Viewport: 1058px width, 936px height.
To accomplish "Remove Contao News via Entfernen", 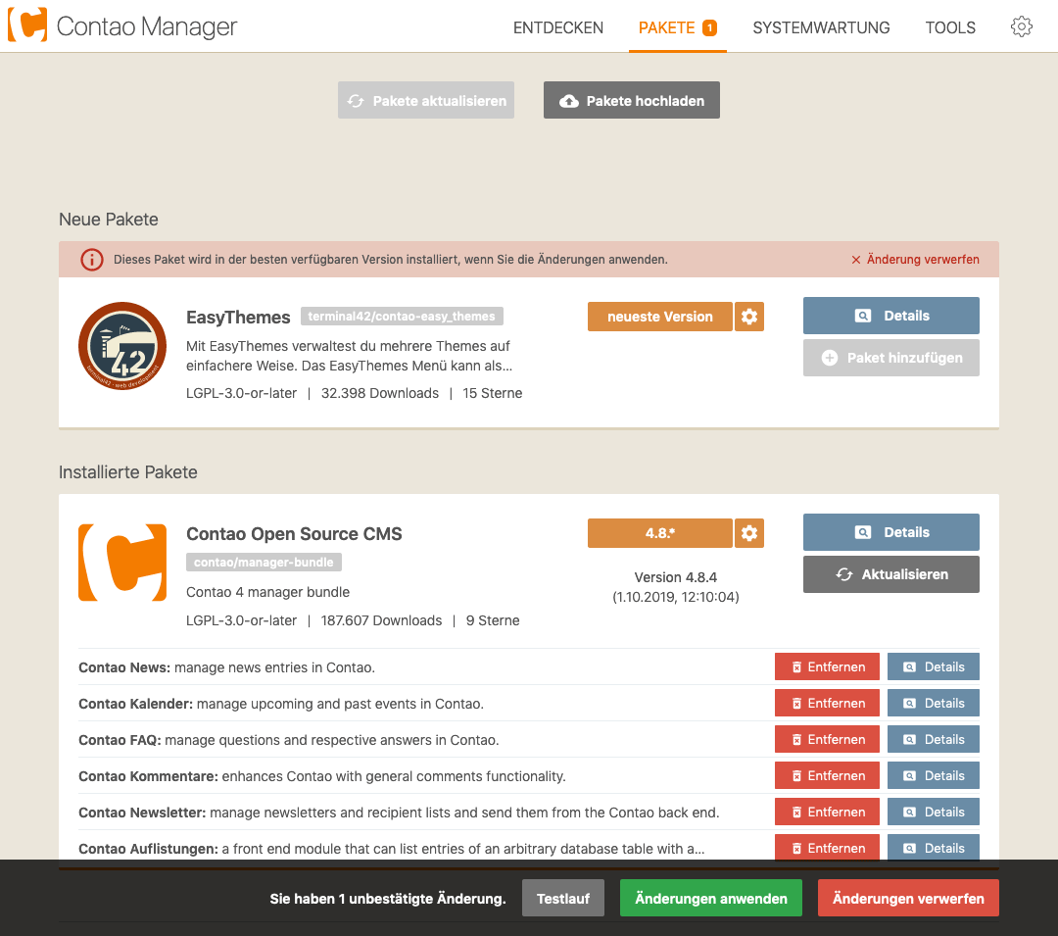I will point(827,666).
